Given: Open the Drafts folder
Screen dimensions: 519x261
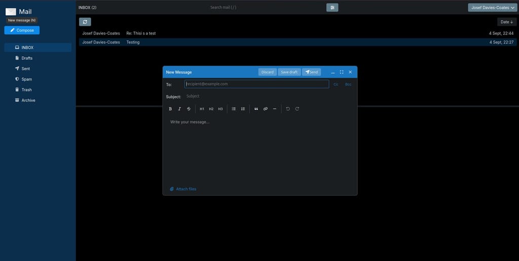Looking at the screenshot, I should (x=38, y=58).
